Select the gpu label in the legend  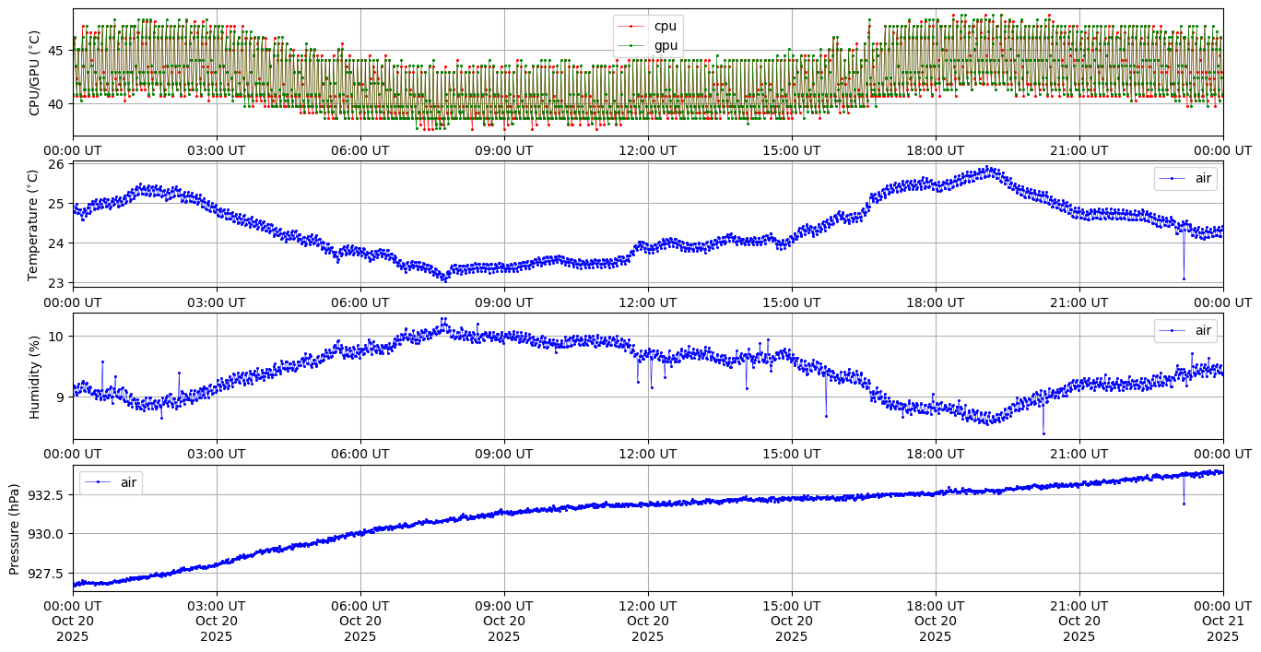(665, 44)
